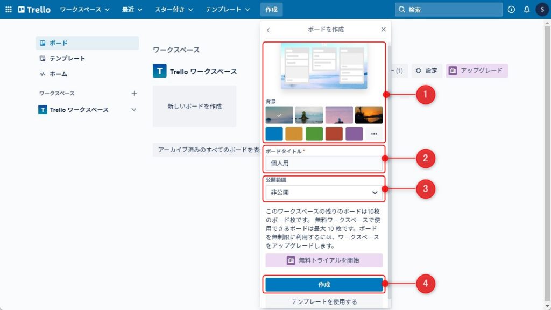Choose the green background color
Image resolution: width=551 pixels, height=310 pixels.
[314, 134]
